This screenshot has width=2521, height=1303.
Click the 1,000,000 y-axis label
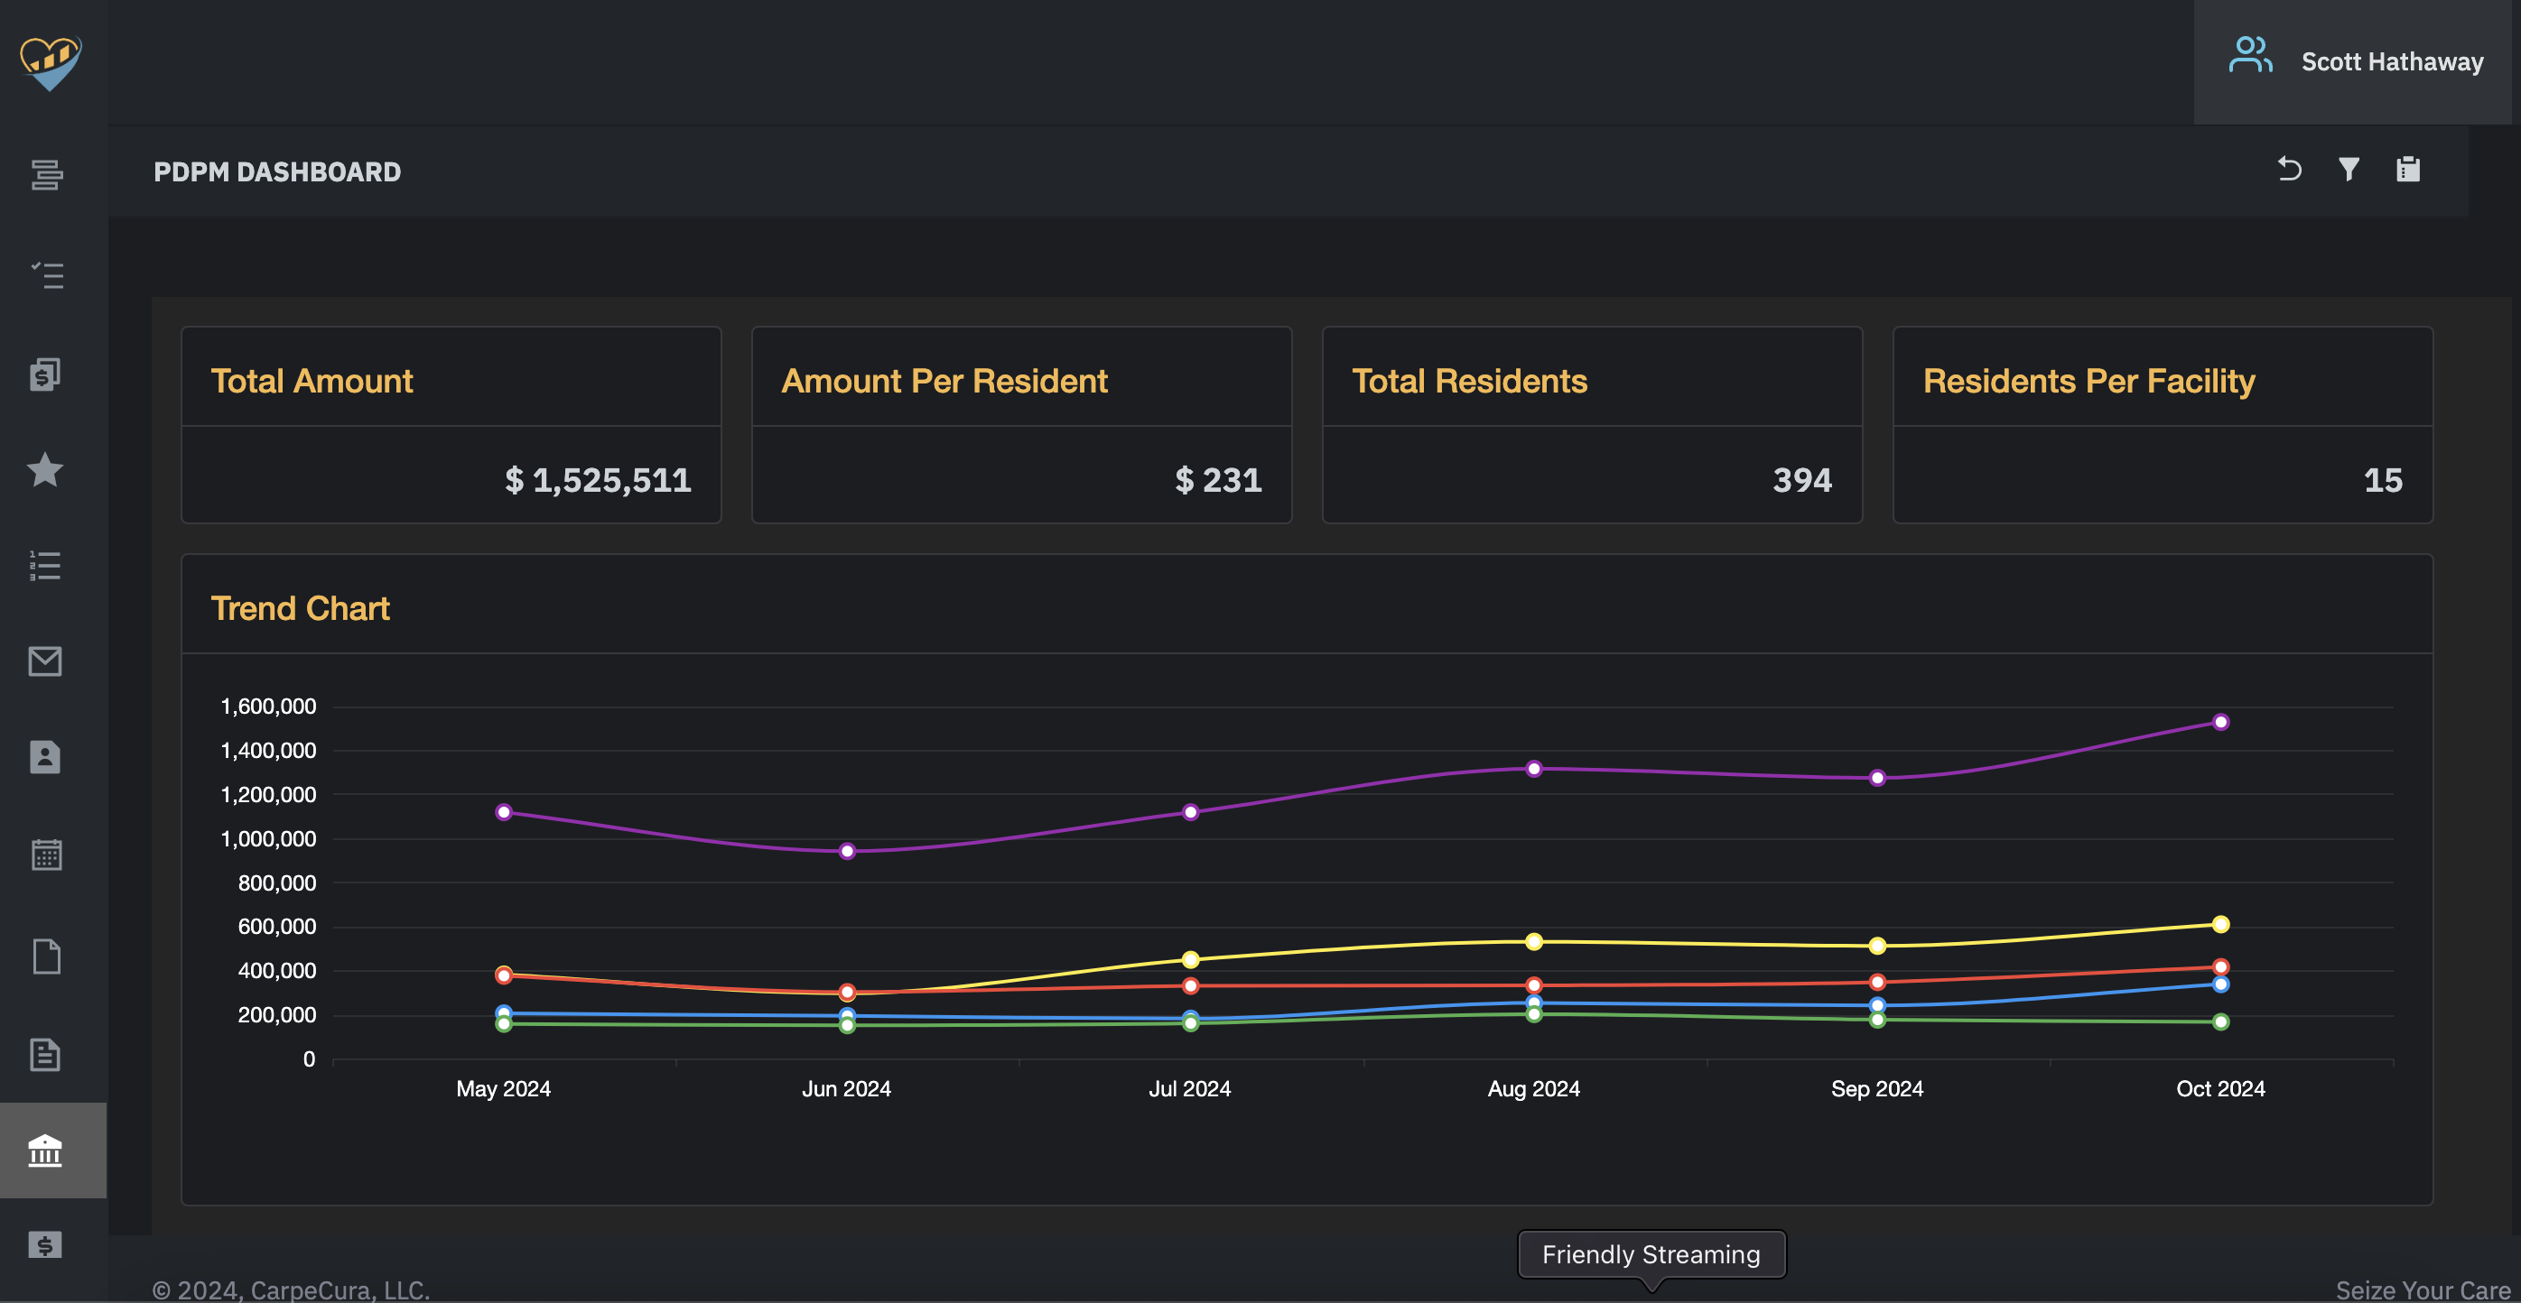click(x=268, y=838)
